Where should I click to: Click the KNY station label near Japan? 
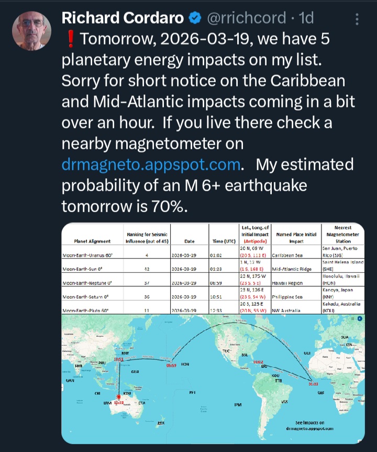125,353
